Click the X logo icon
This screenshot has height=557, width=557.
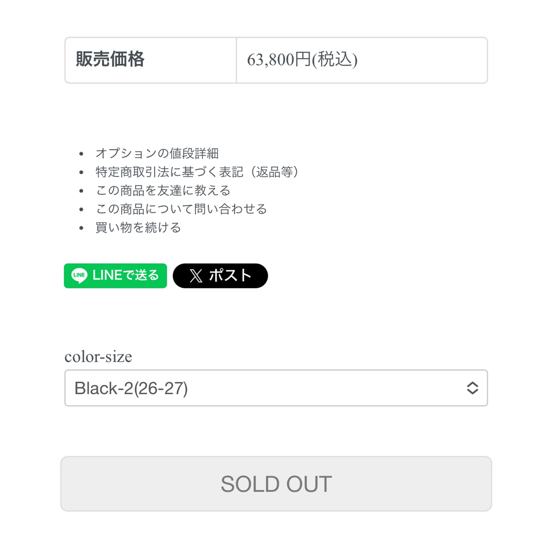pos(196,275)
